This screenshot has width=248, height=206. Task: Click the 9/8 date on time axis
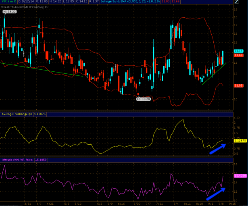pyautogui.click(x=221, y=204)
